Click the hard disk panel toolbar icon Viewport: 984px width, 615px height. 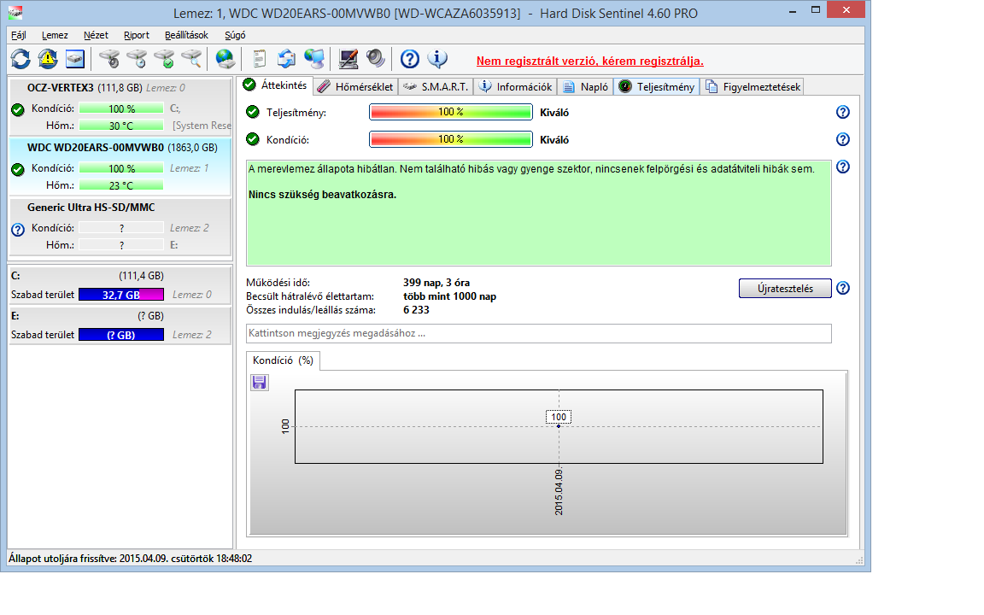[75, 59]
